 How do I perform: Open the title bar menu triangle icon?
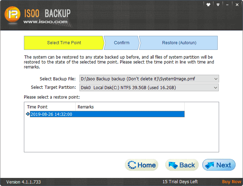[218, 5]
